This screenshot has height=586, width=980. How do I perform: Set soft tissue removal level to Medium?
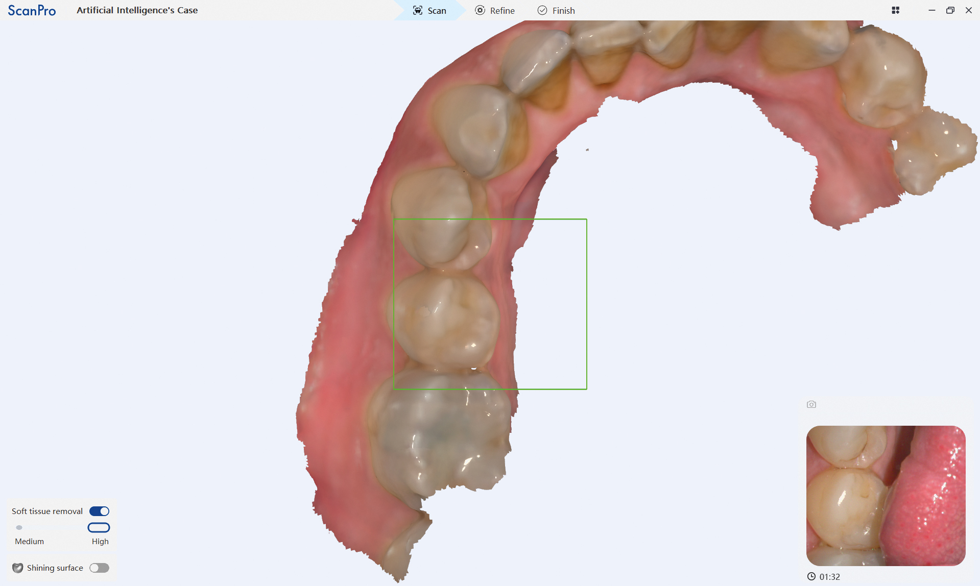click(x=19, y=527)
